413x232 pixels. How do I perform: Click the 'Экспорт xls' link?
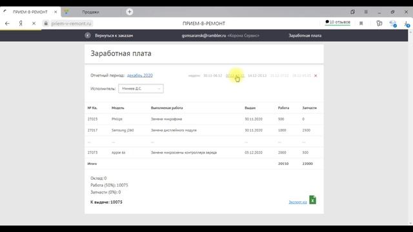tap(297, 202)
